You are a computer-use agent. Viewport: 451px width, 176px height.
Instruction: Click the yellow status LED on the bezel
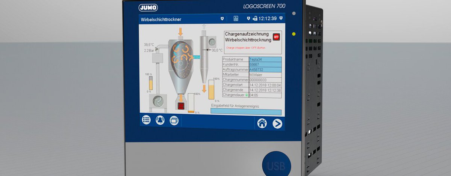294,34
